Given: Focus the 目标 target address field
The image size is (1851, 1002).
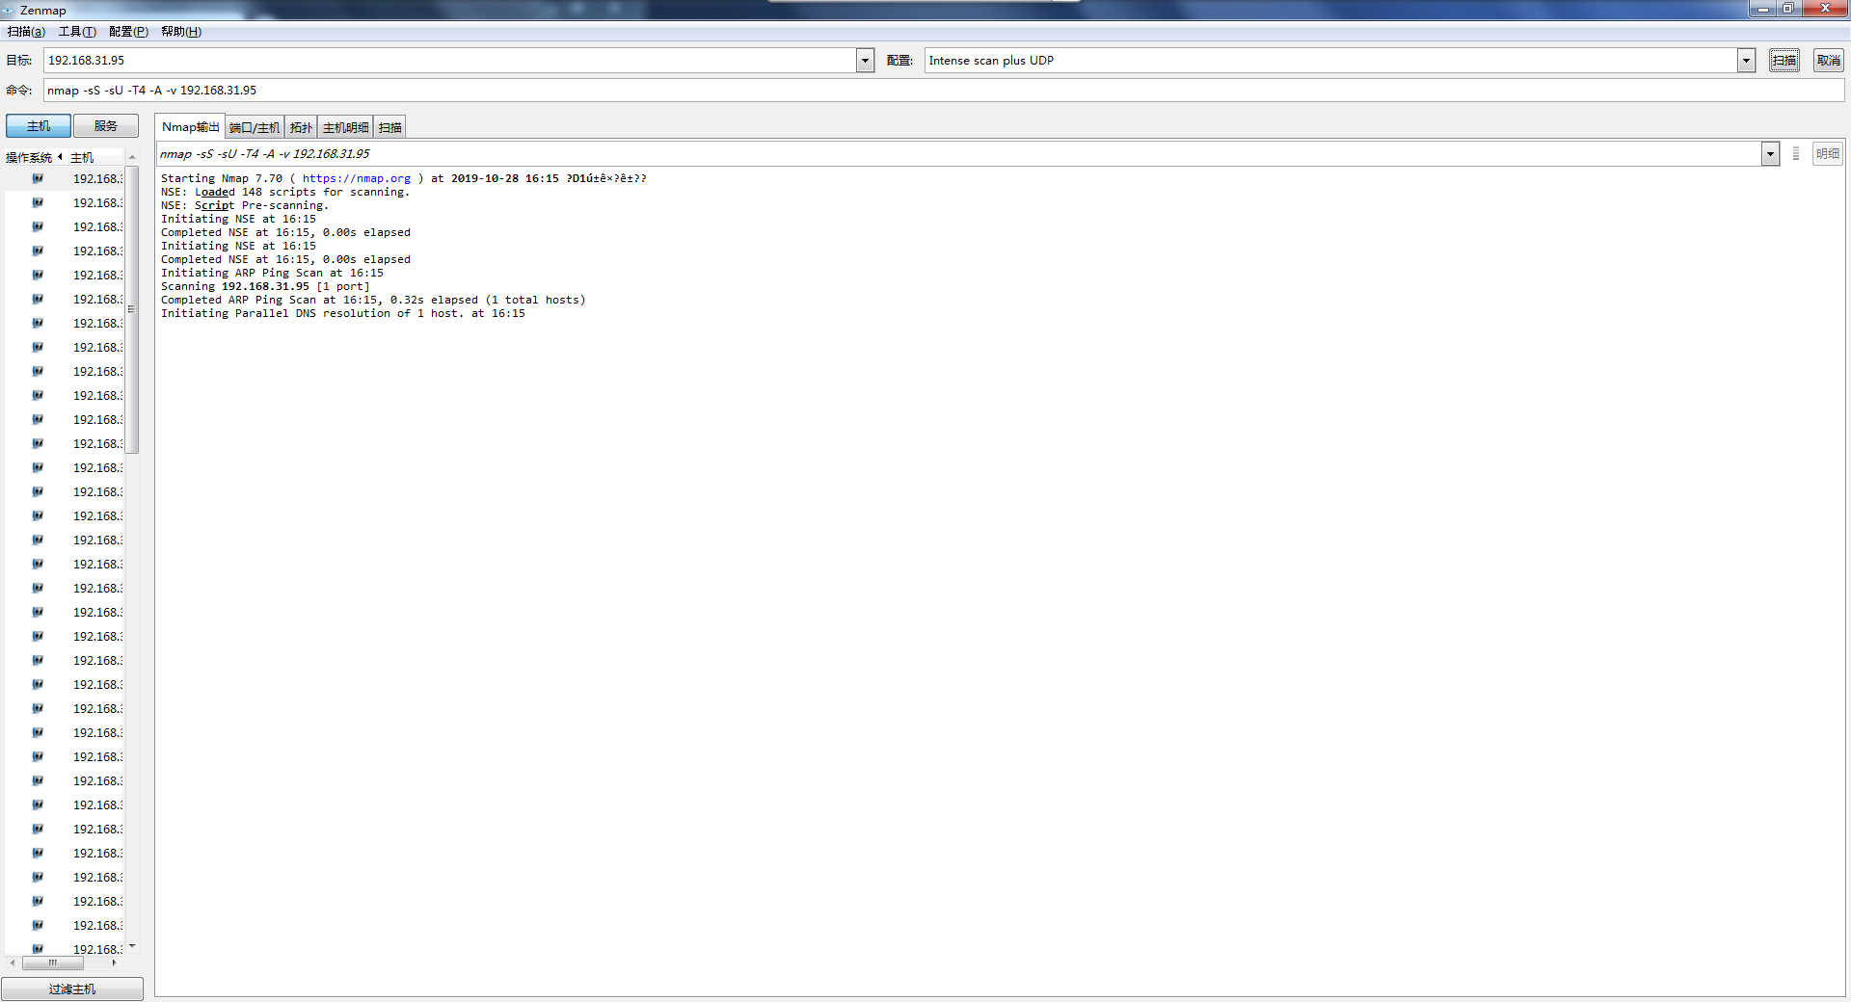Looking at the screenshot, I should (x=450, y=60).
